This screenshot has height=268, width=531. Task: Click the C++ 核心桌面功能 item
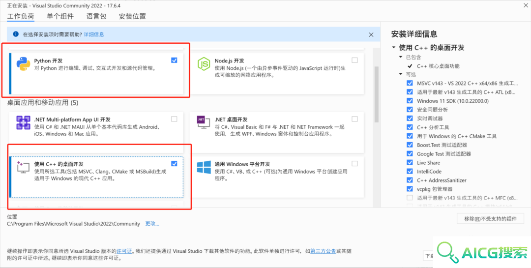tap(438, 66)
